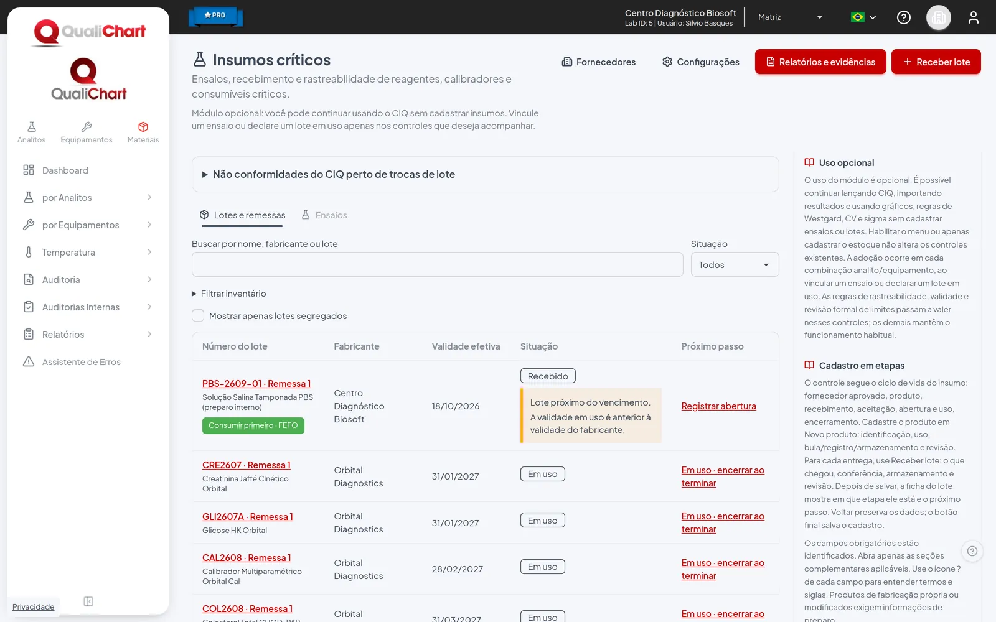
Task: Open lot CRE2607 · Remessa 1
Action: [247, 465]
